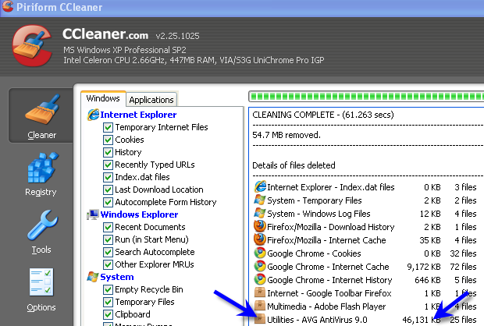
Task: Select 'Google Chrome - Internet Cache' row text
Action: [x=328, y=267]
